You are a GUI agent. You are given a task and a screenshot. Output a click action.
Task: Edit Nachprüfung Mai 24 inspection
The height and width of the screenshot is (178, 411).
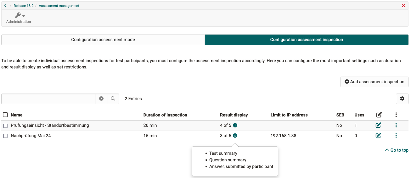pos(378,136)
